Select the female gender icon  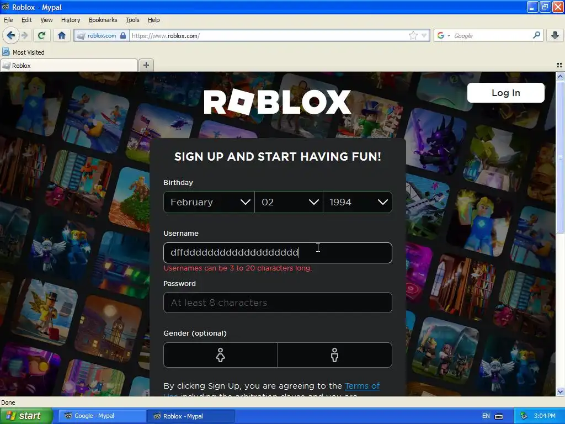[221, 355]
